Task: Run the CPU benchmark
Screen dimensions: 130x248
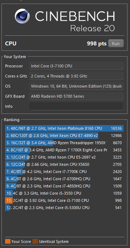Action: (x=116, y=44)
